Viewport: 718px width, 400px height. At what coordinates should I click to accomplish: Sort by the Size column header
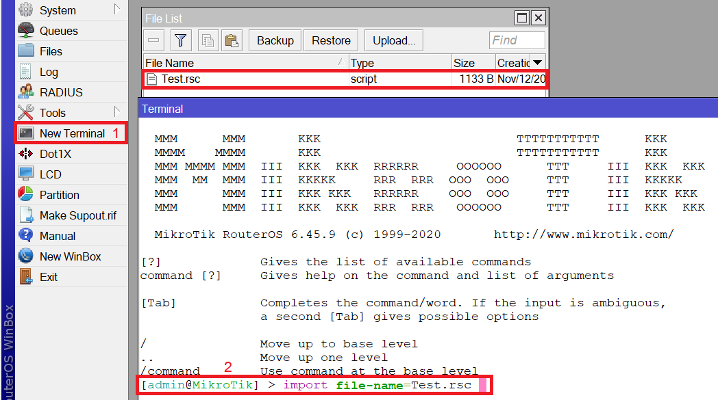pos(473,63)
